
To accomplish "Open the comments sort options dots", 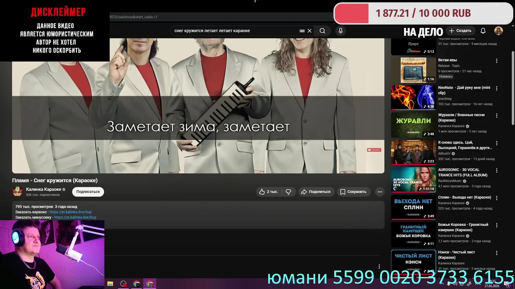I will 379,266.
